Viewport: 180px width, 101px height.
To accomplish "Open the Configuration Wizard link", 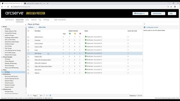I will (x=152, y=27).
